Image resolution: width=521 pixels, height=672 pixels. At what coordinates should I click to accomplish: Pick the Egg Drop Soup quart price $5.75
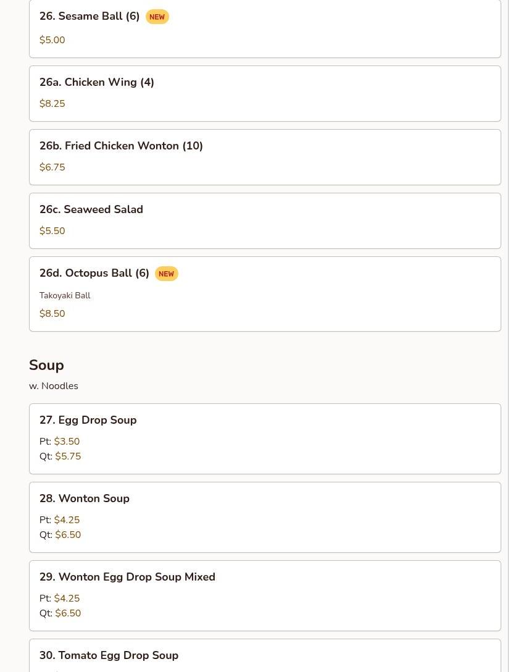[68, 456]
